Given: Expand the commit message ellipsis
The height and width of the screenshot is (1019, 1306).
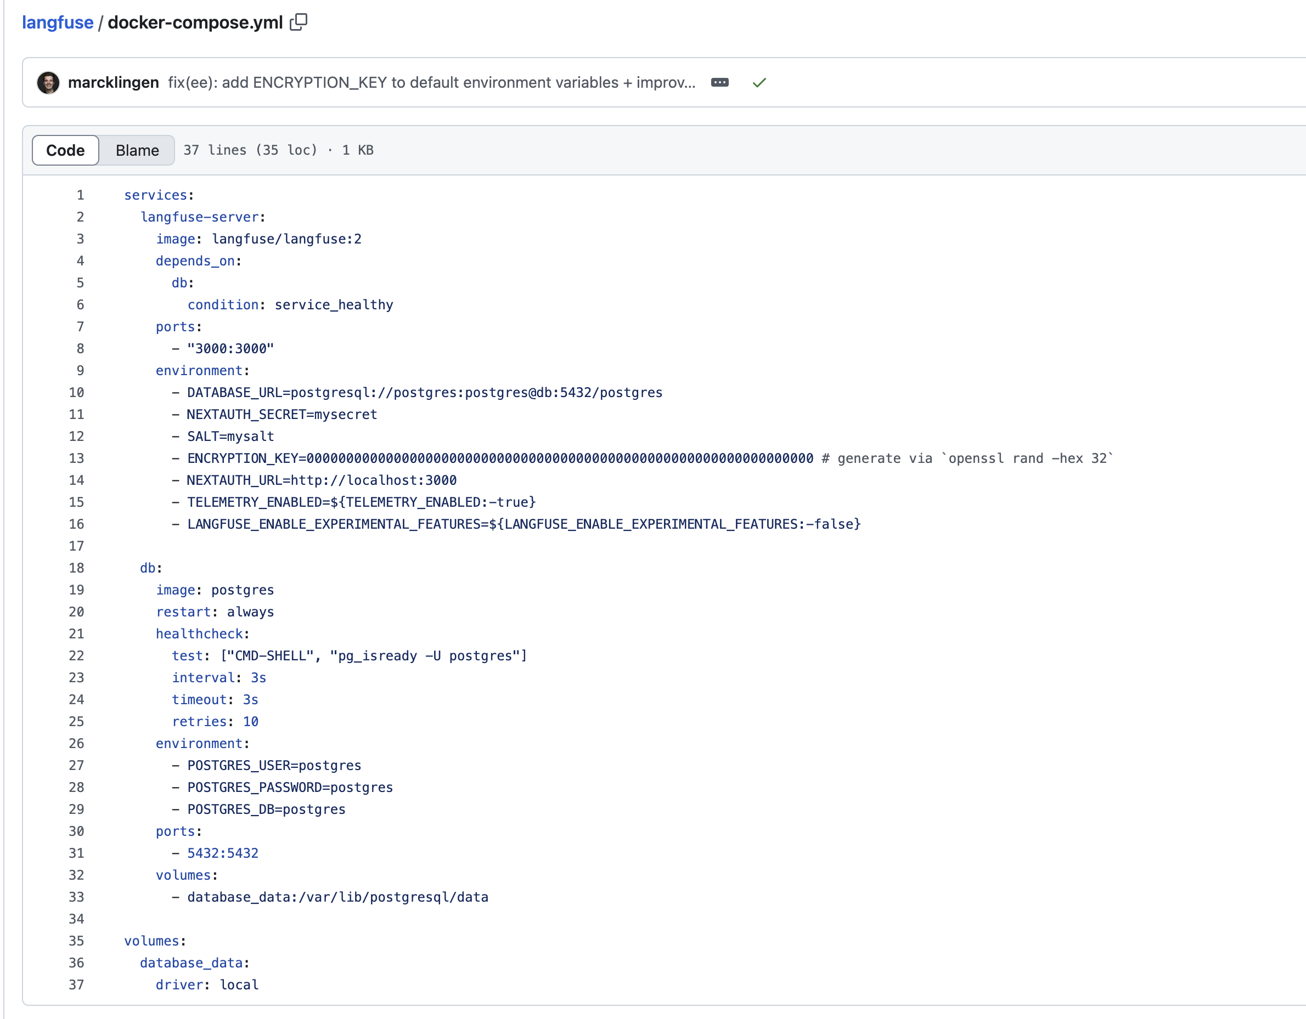Looking at the screenshot, I should click(x=719, y=82).
